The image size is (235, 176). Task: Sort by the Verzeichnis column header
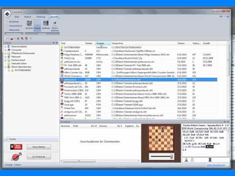coord(144,44)
